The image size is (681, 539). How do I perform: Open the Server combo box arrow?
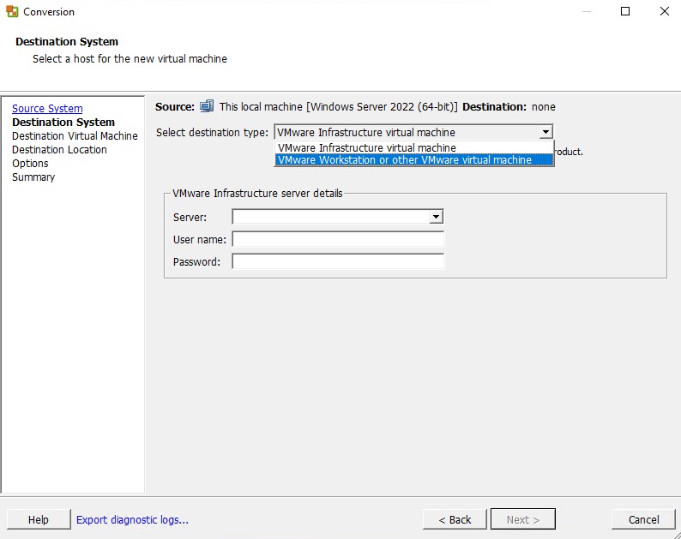click(x=436, y=217)
